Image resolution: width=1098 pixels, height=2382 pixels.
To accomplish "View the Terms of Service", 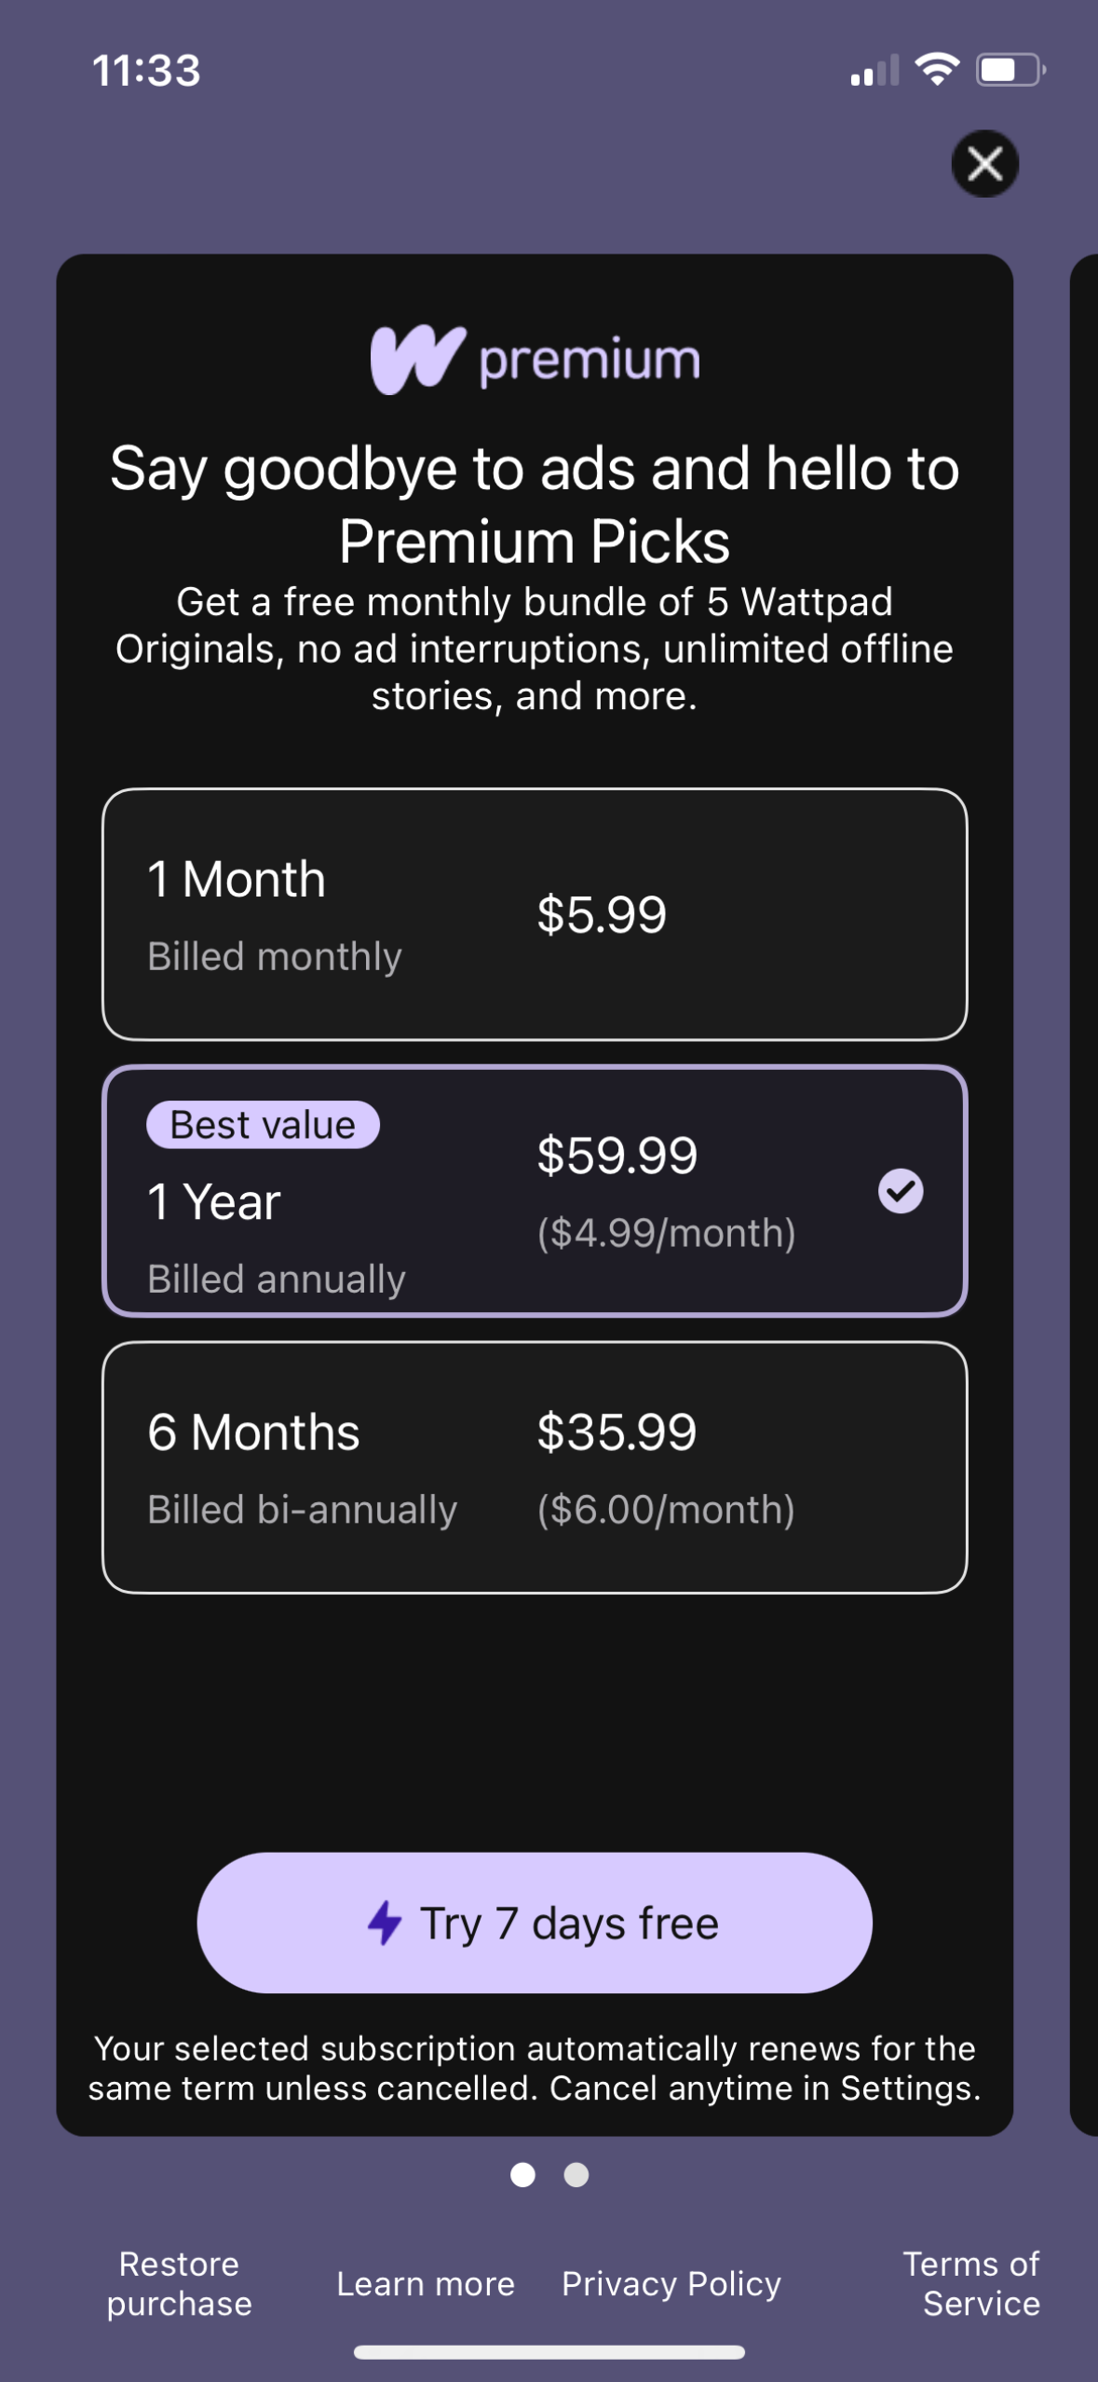I will [x=972, y=2284].
